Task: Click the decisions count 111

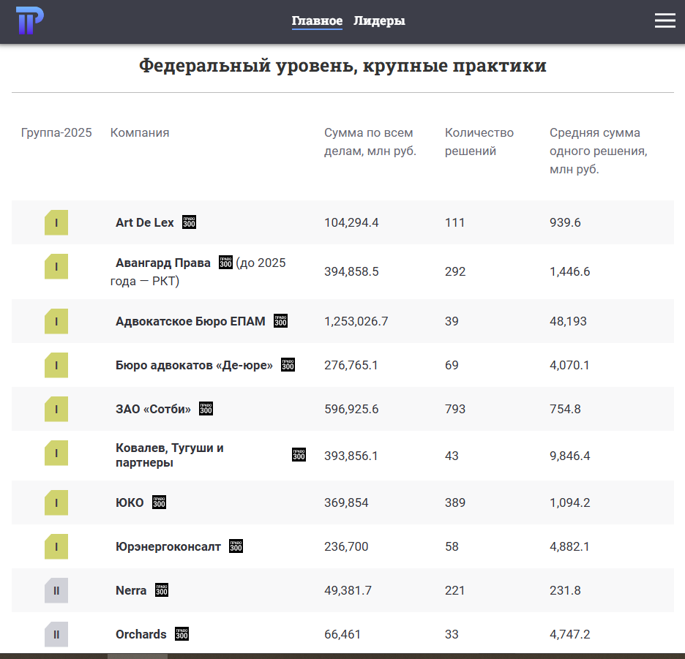Action: click(x=454, y=223)
